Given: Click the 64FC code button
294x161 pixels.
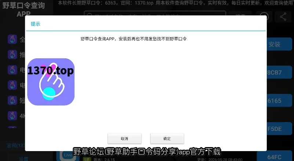Looking at the screenshot, I should click(x=275, y=156).
